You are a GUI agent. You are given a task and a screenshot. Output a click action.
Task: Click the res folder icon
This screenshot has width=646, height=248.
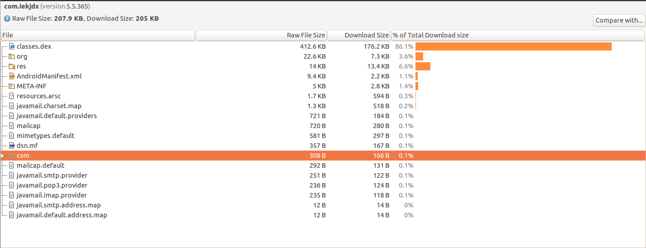pyautogui.click(x=12, y=66)
